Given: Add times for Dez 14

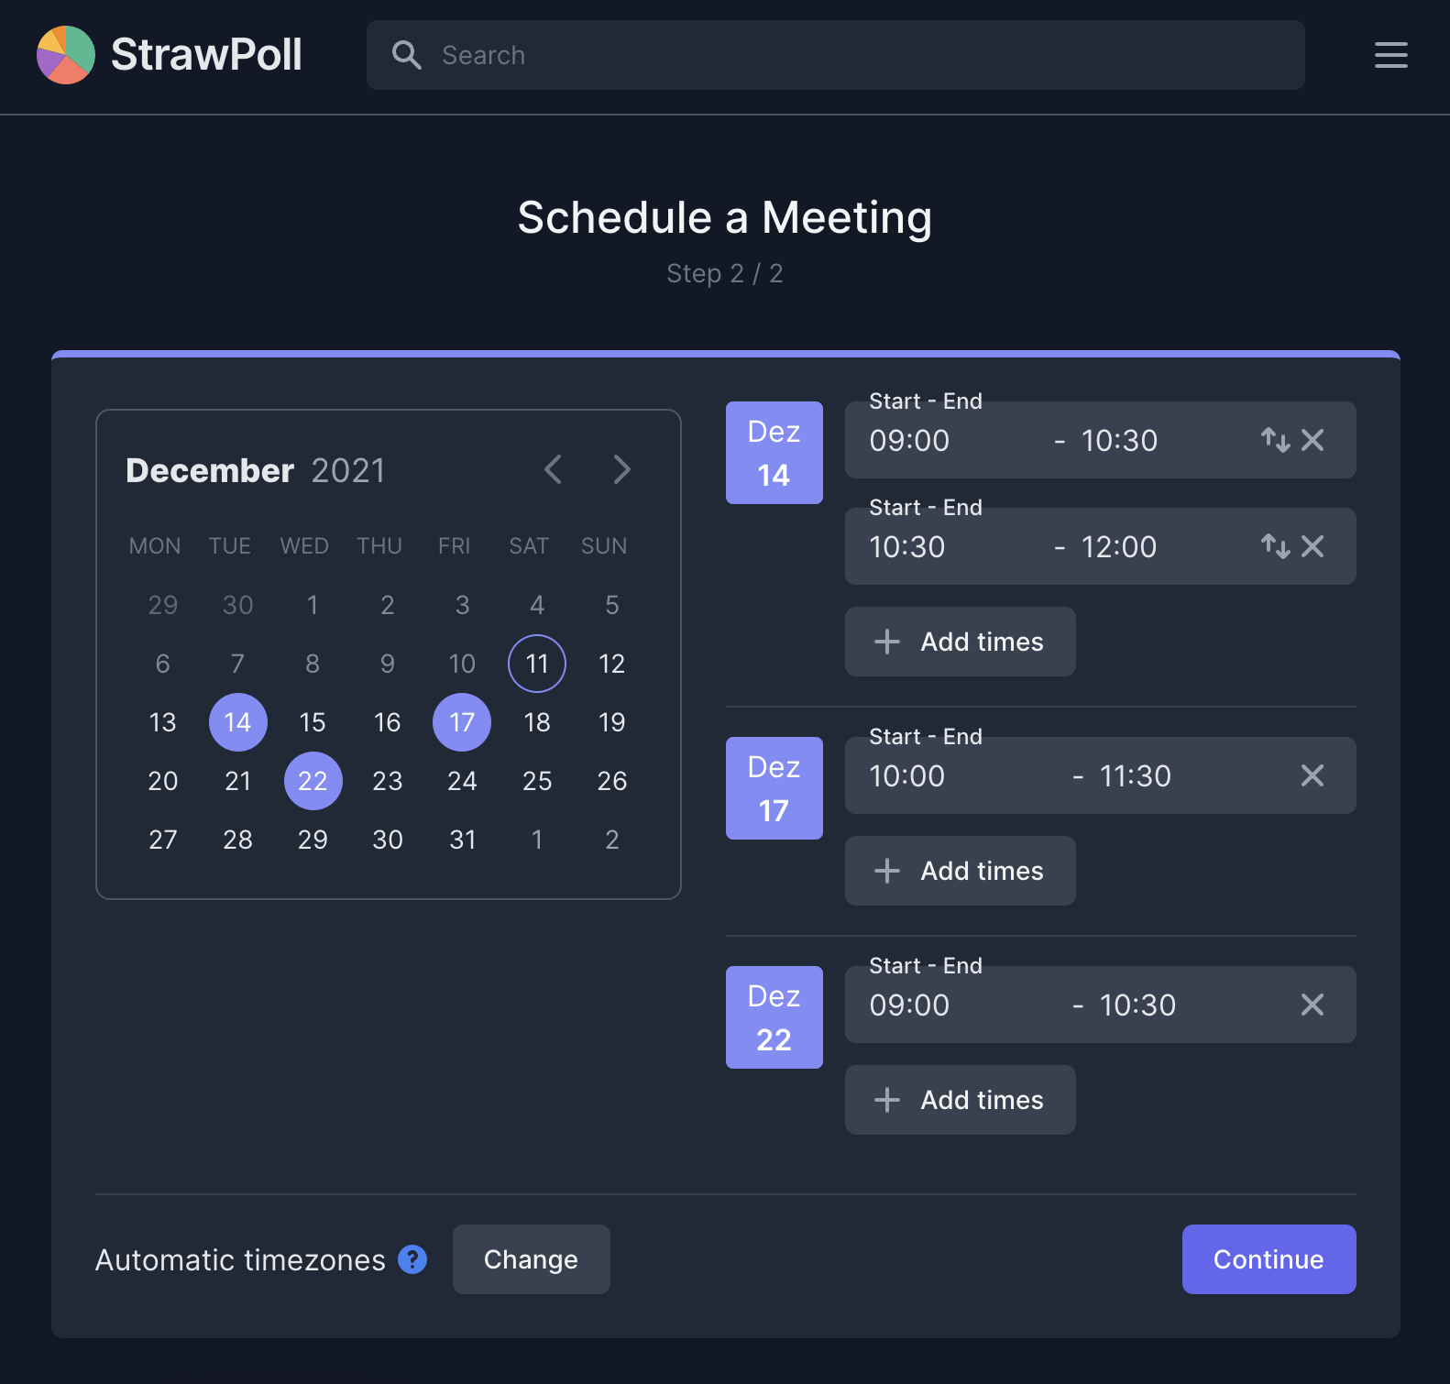Looking at the screenshot, I should (960, 642).
